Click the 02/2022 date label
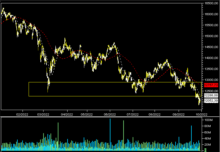The width and height of the screenshot is (220, 152). pos(22,114)
